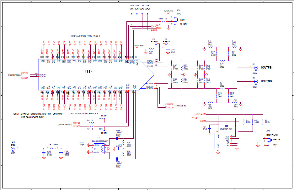Toggle the JP1 PD jumper to RUN
The image size is (294, 190).
176,19
